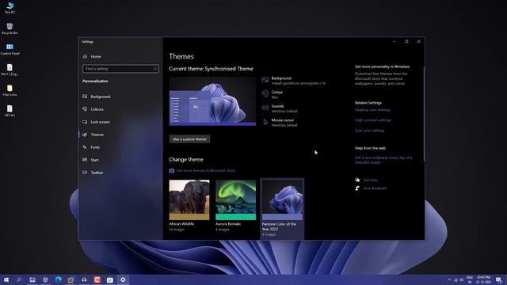This screenshot has height=285, width=507.
Task: Select the Win11_Eng desktop file
Action: pos(10,70)
